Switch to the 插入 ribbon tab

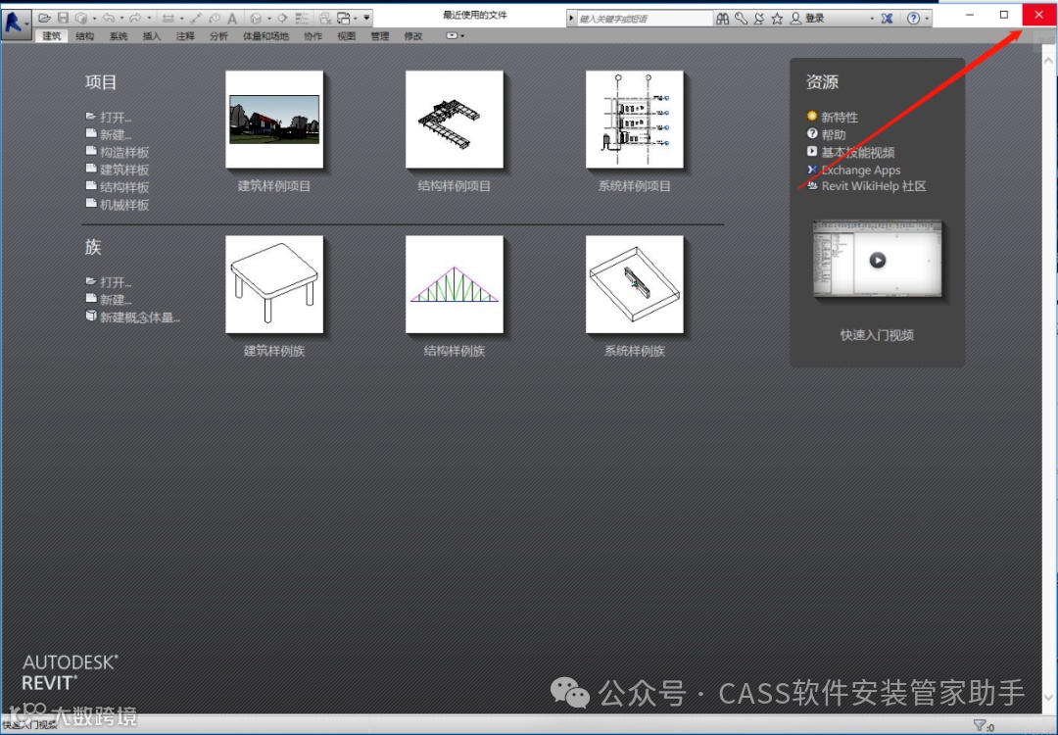pos(152,36)
